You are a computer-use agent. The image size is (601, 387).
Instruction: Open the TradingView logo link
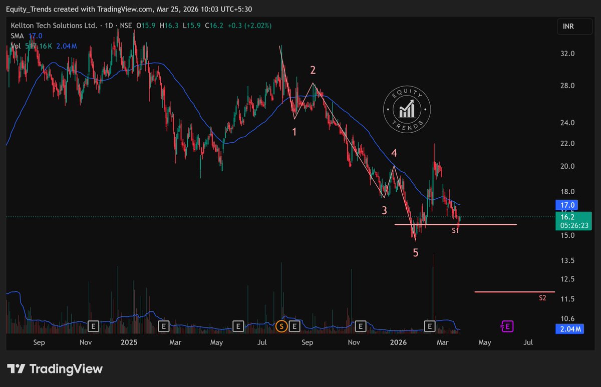[x=55, y=369]
